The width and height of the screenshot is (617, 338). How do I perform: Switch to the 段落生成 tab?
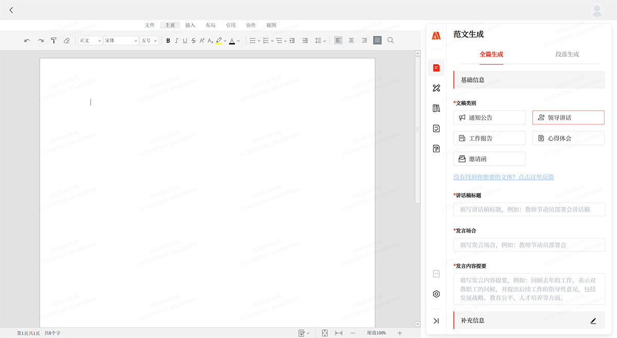tap(567, 54)
